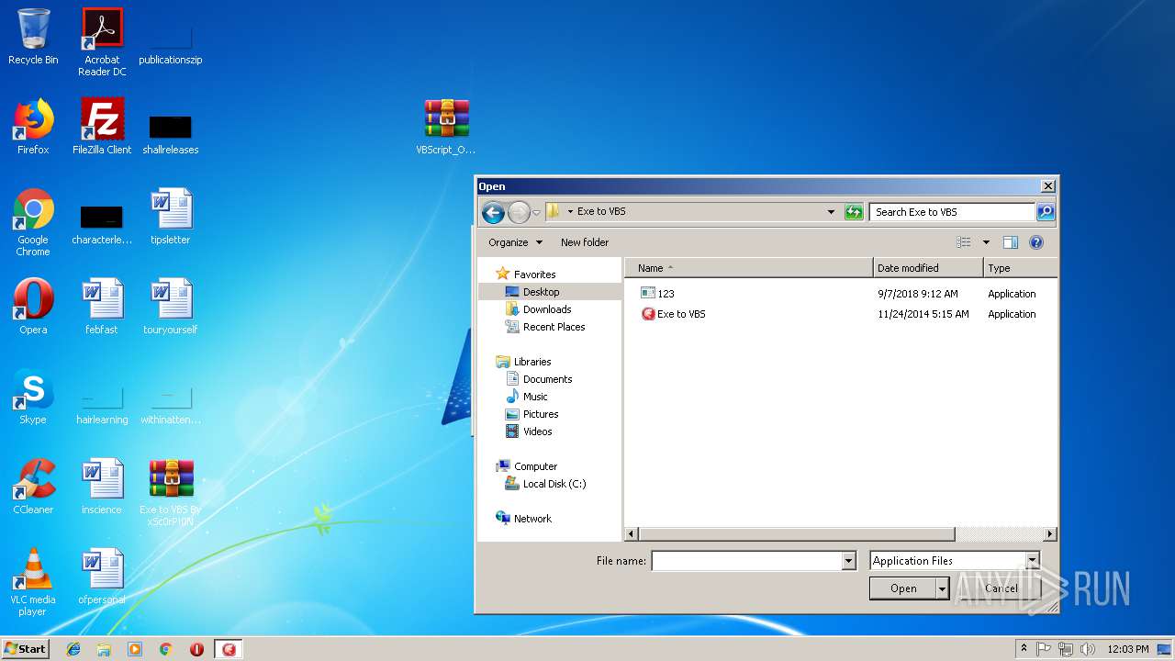Open the Application Files type dropdown
This screenshot has height=661, width=1175.
tap(1033, 561)
